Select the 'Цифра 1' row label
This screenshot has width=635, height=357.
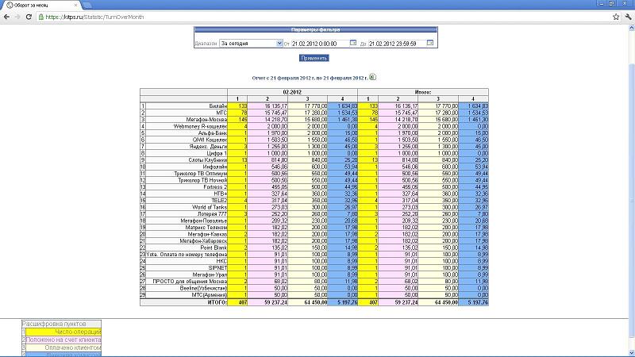[x=217, y=153]
